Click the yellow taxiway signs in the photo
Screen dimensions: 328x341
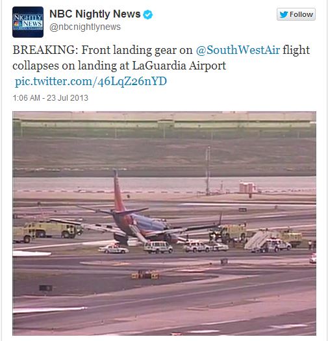(x=145, y=275)
